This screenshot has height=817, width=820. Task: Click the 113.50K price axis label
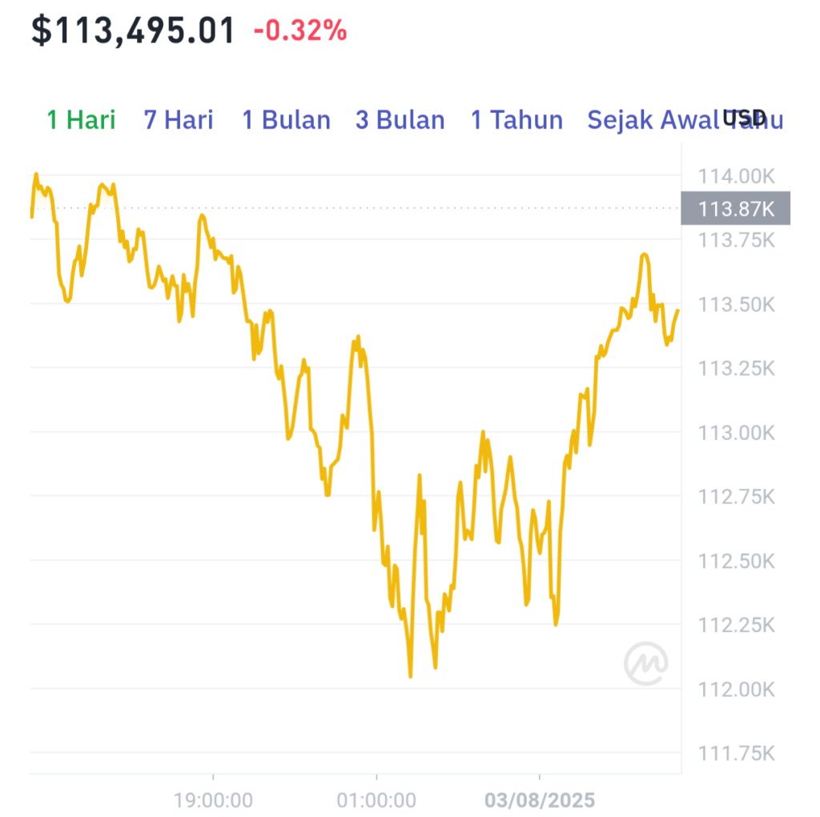pos(737,304)
